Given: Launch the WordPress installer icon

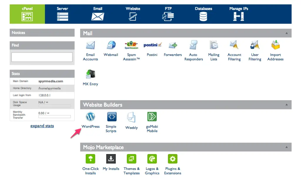Looking at the screenshot, I should tap(91, 117).
